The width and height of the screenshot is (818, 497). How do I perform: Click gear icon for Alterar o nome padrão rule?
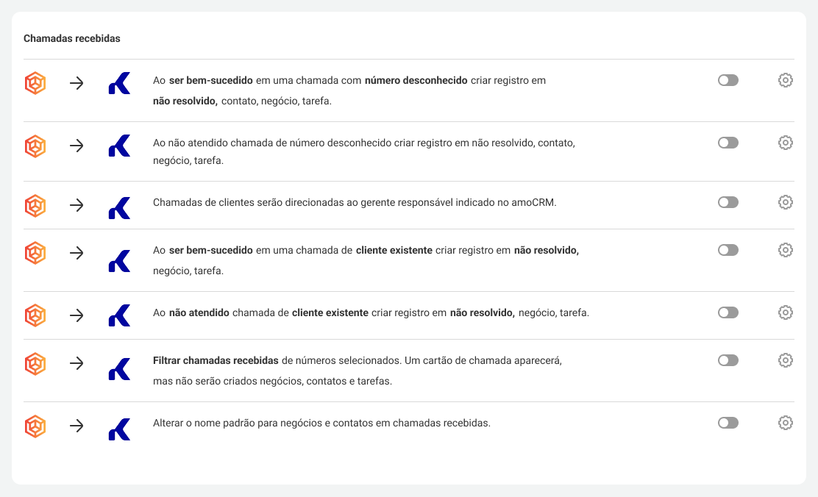(785, 423)
